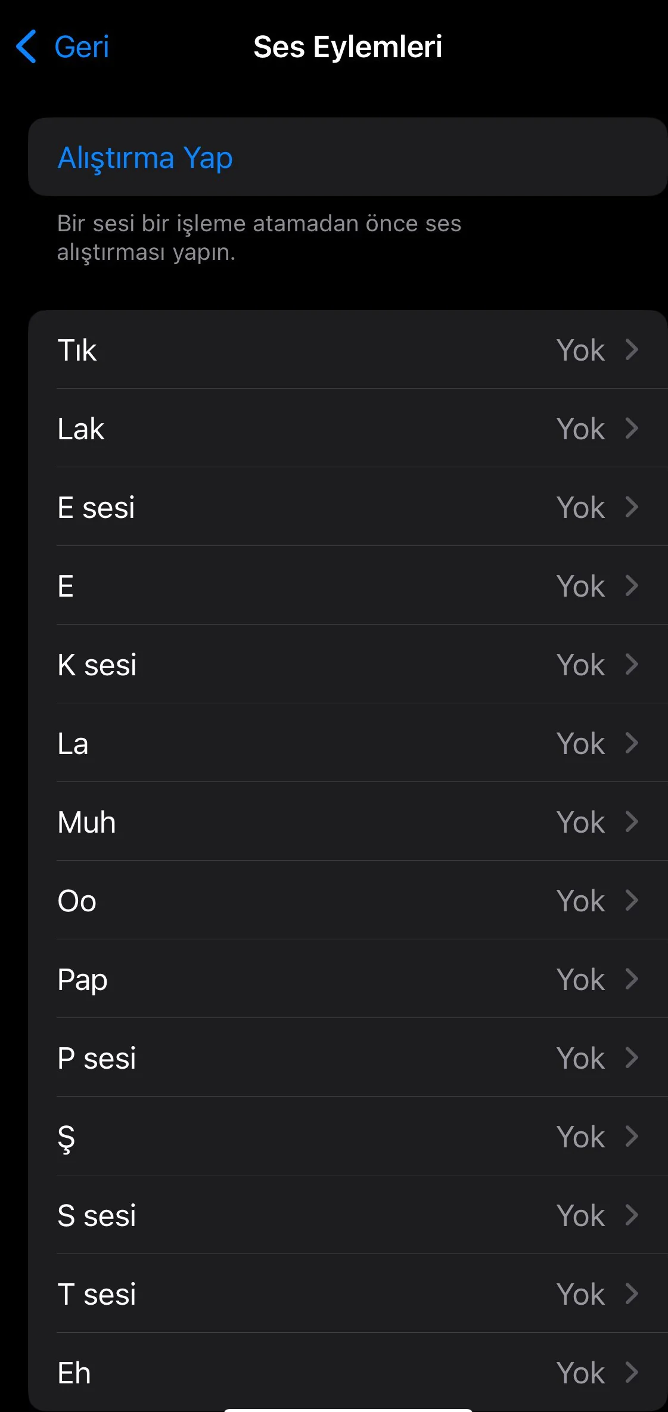Viewport: 668px width, 1412px height.
Task: Tap the back arrow icon
Action: coord(26,46)
